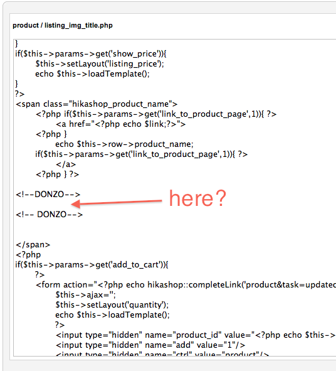
Task: Click the second '<!-- DONZO-->' comment
Action: click(x=49, y=215)
